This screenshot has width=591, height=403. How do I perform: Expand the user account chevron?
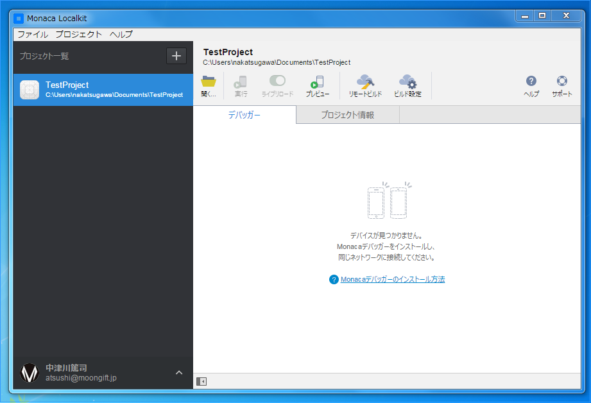tap(179, 373)
